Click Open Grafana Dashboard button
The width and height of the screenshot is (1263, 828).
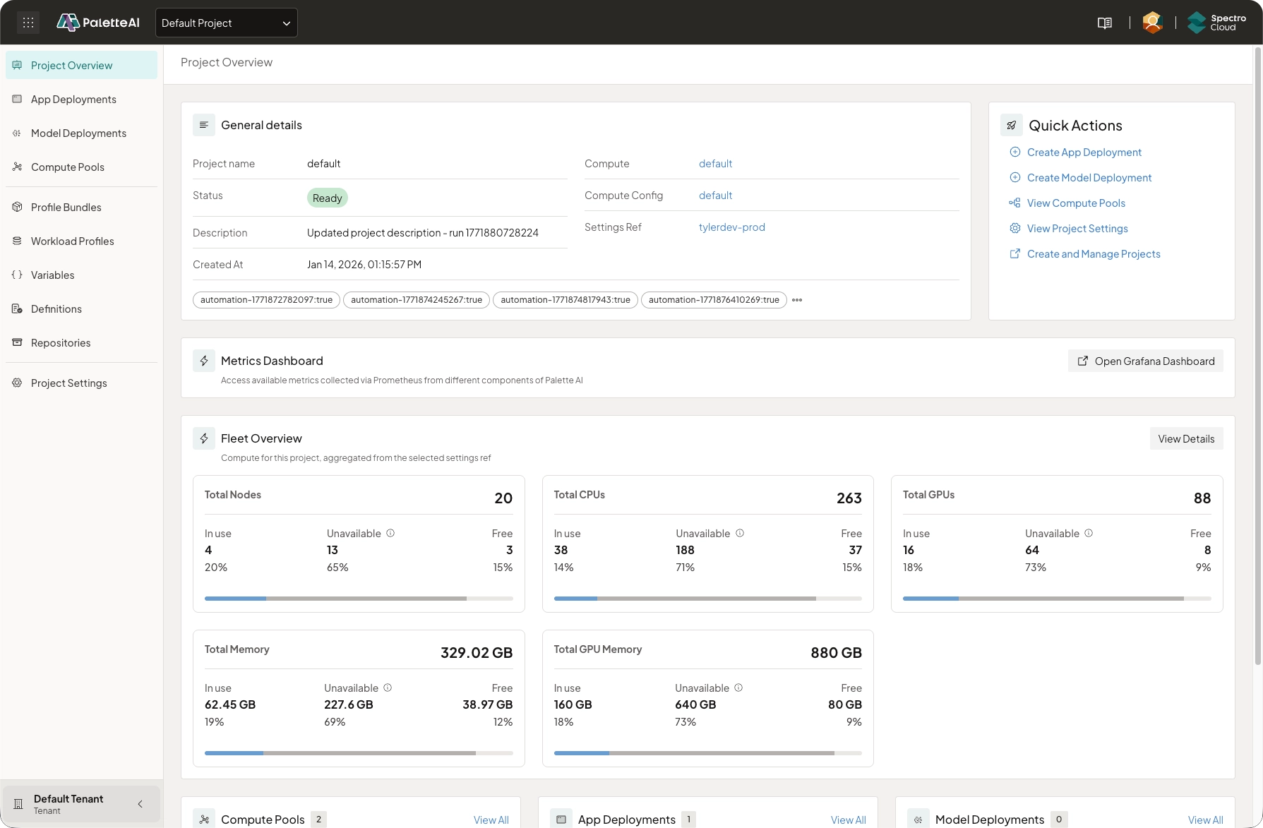point(1146,361)
